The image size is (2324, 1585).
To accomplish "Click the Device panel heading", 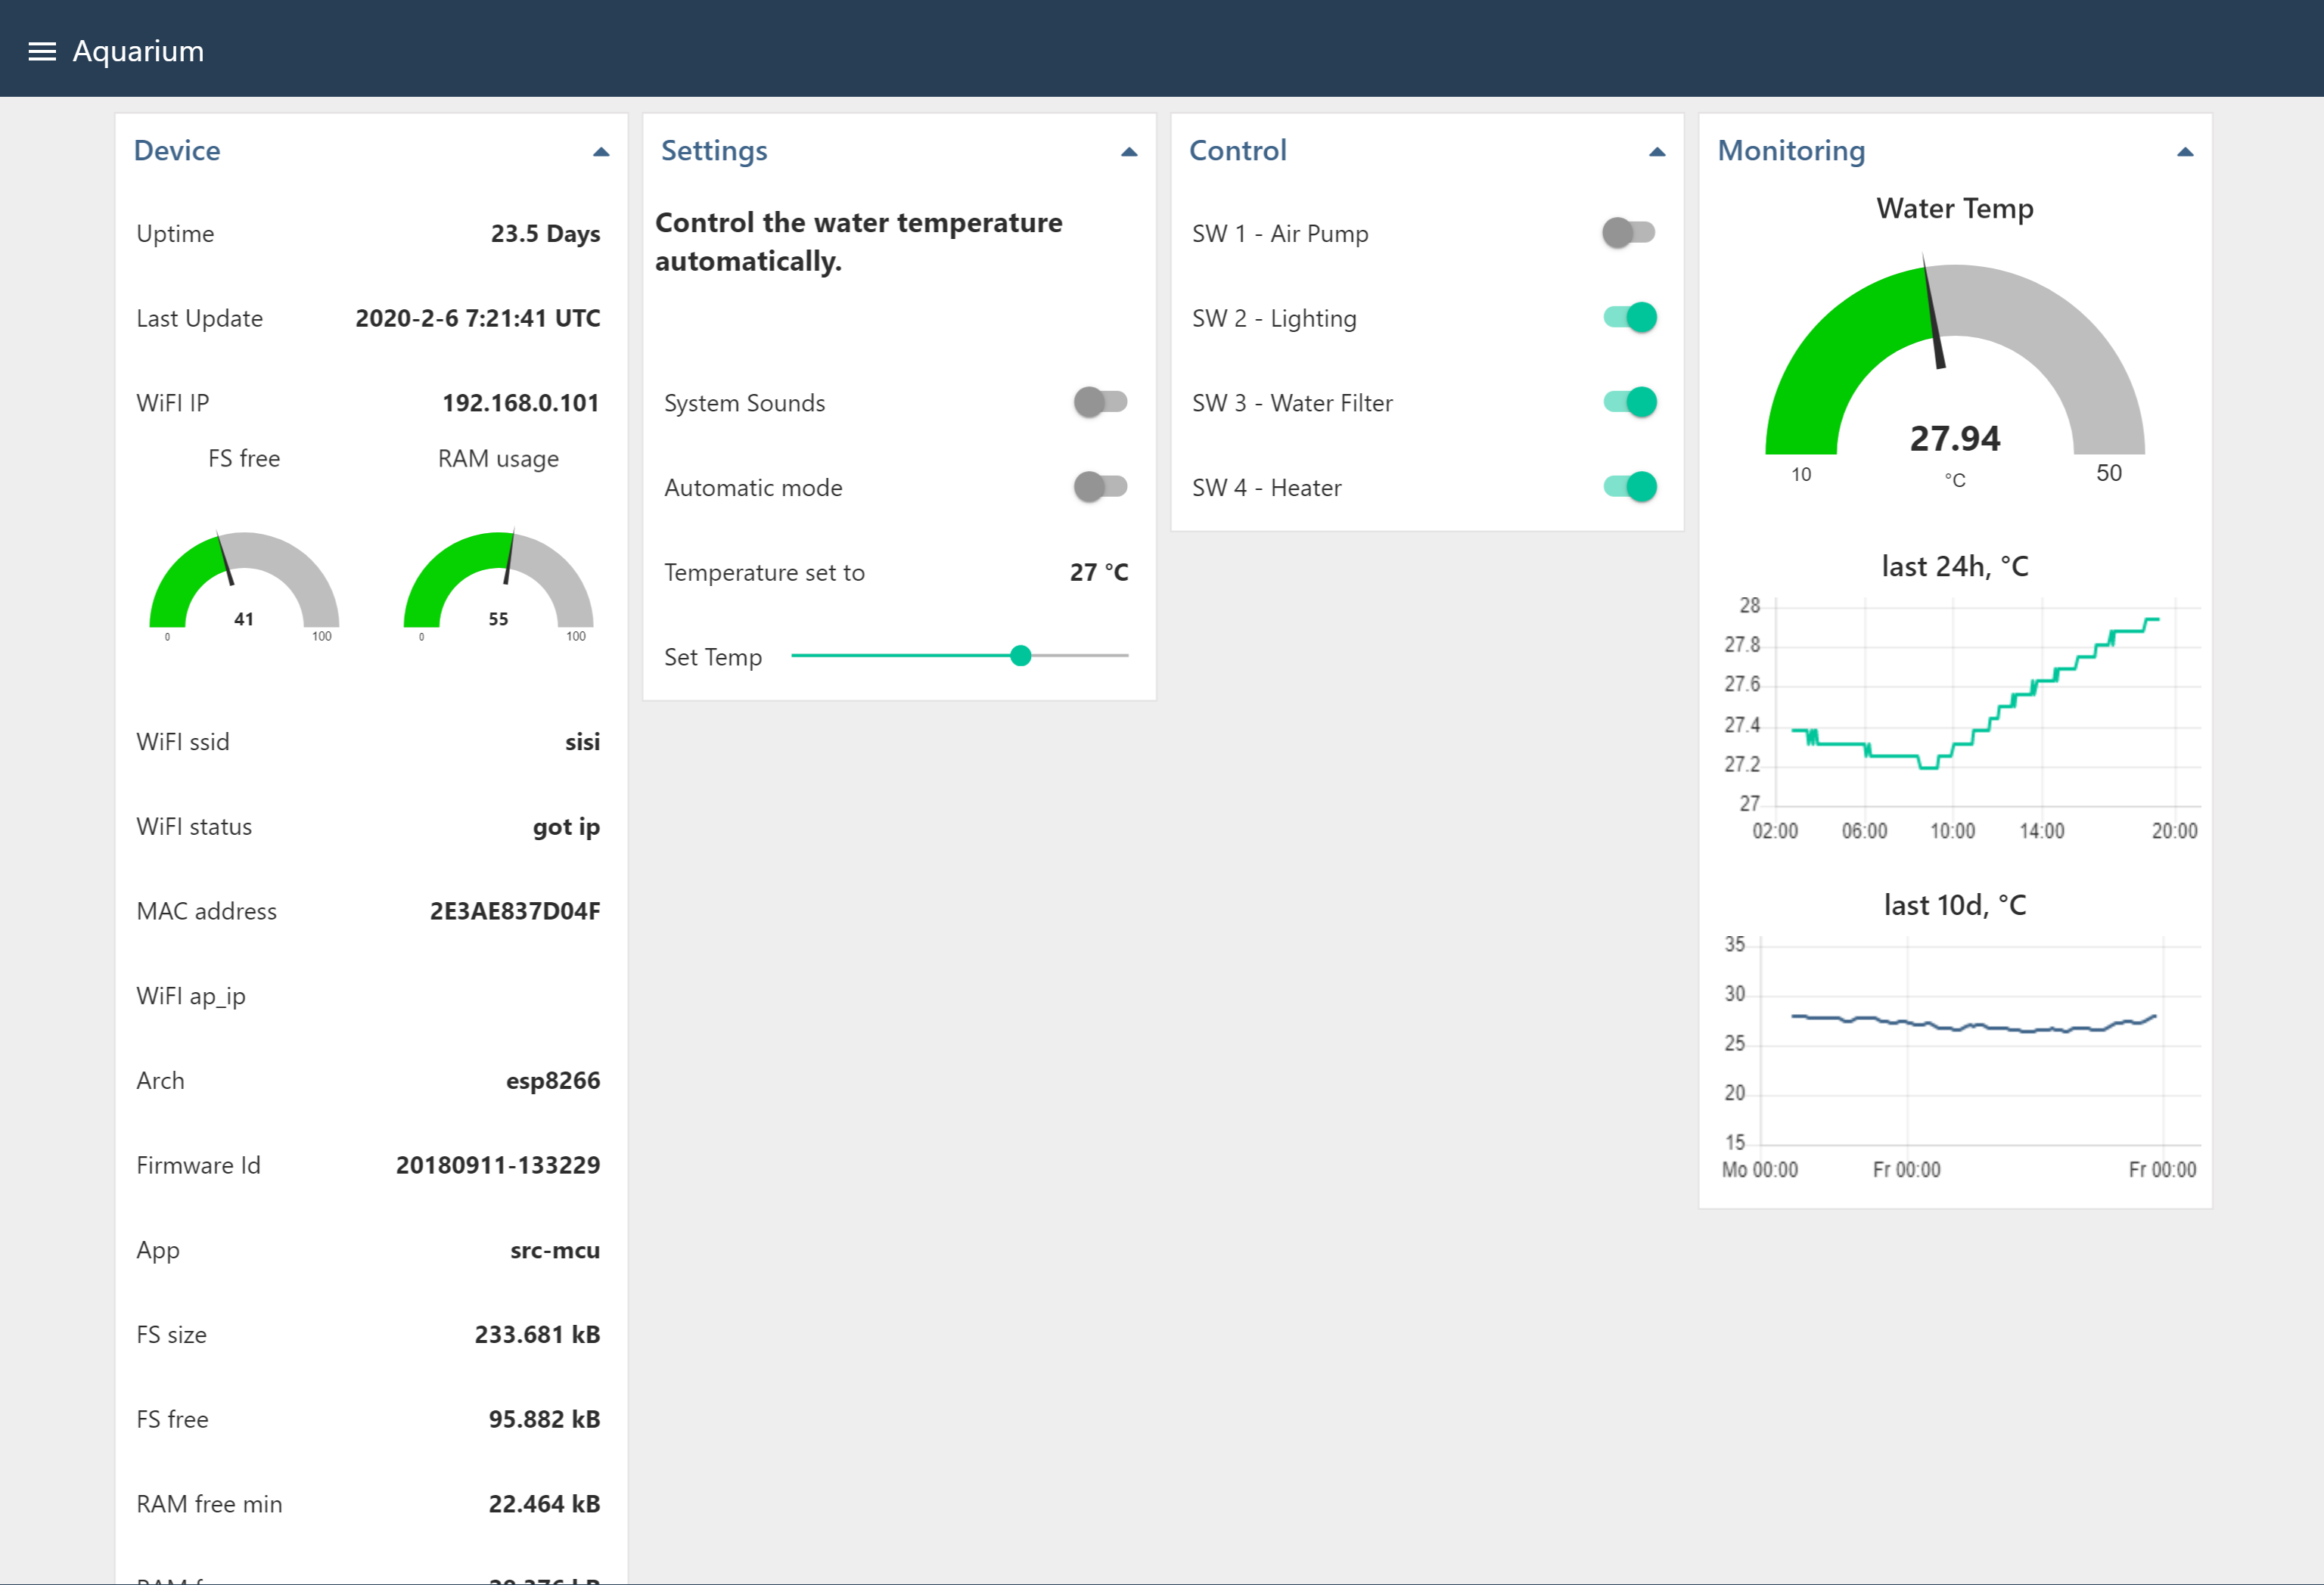I will tap(177, 151).
